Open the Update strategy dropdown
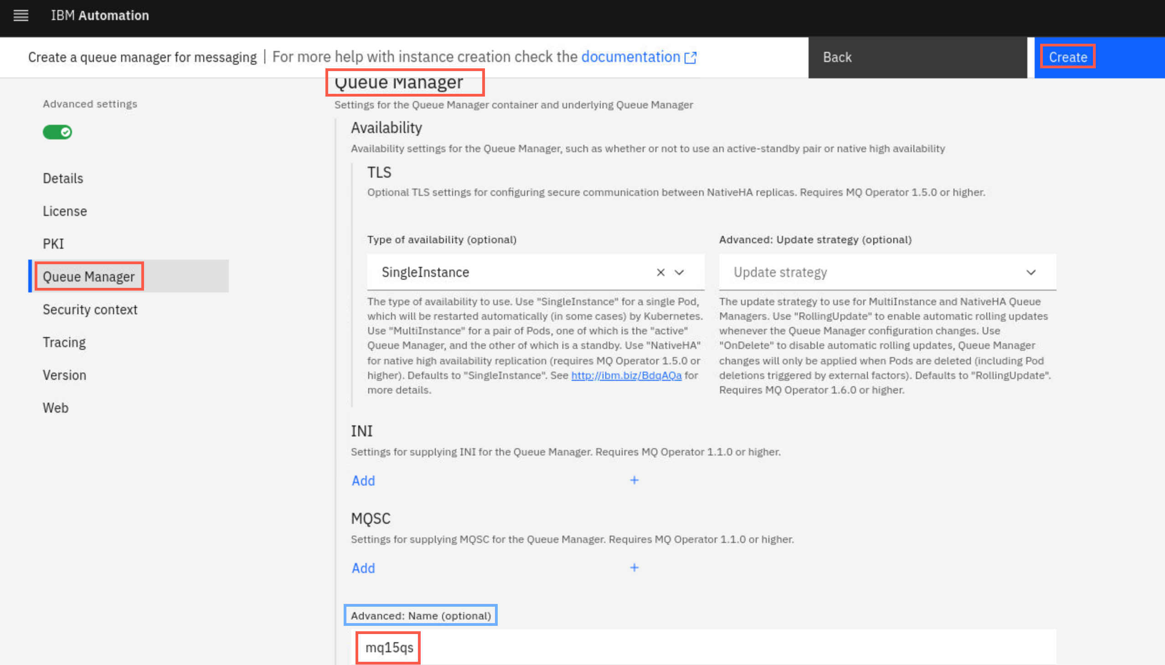The width and height of the screenshot is (1165, 665). click(887, 272)
